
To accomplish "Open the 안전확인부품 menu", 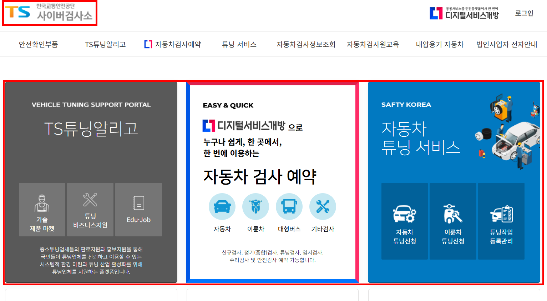I will (38, 44).
